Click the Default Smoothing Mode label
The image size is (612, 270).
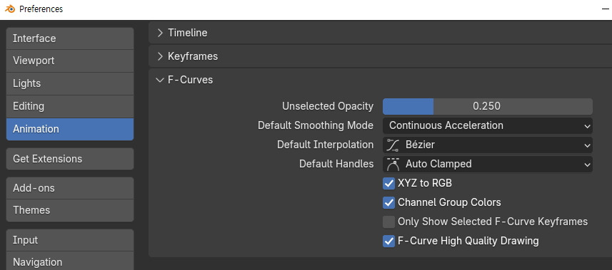(316, 125)
